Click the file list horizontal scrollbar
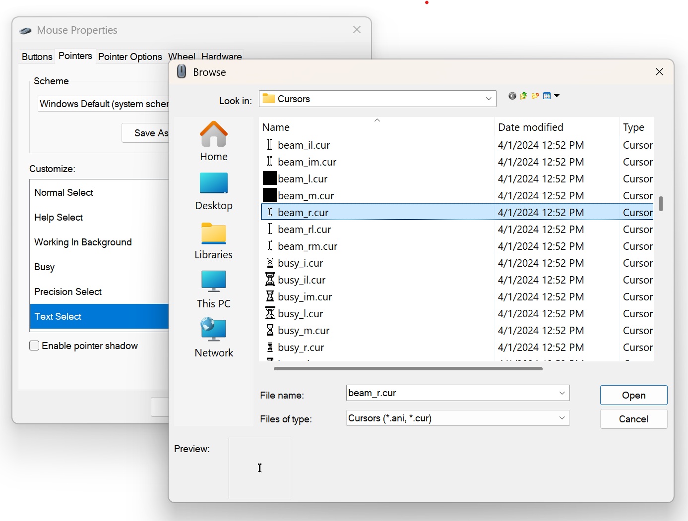The height and width of the screenshot is (521, 688). coord(408,368)
